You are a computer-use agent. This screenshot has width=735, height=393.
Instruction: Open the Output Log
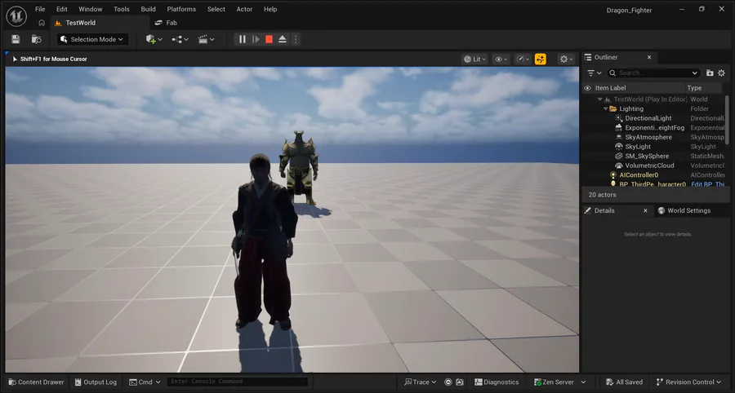96,382
